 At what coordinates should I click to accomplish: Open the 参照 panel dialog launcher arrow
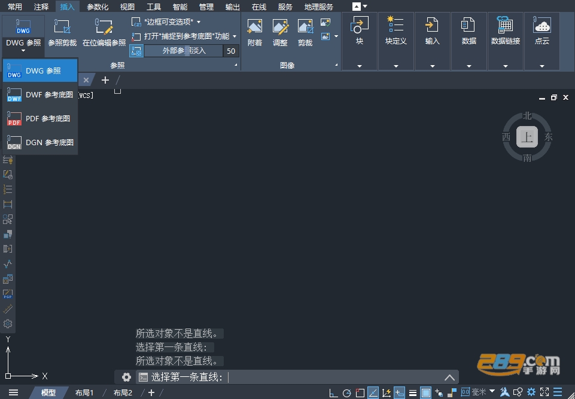236,65
